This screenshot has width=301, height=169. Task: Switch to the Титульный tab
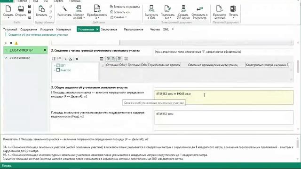(x=10, y=30)
